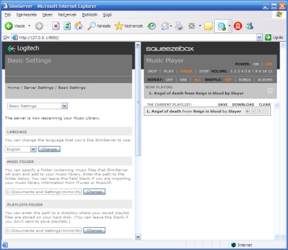Click SAVE current playlist link
This screenshot has width=288, height=250.
pos(223,105)
